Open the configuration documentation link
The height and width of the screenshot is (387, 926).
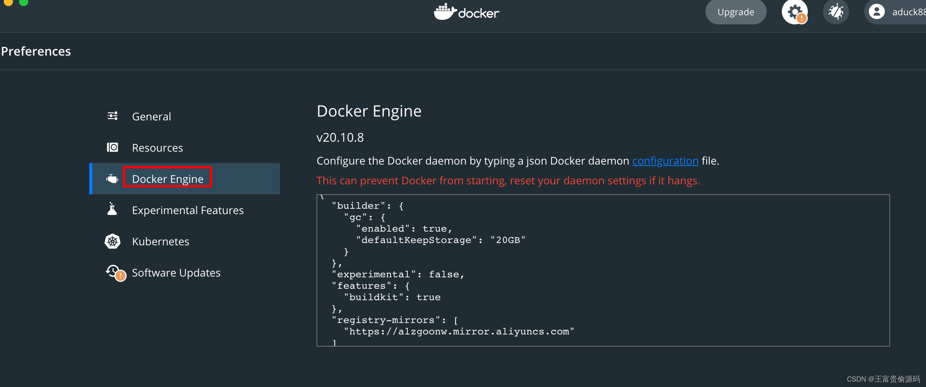665,161
